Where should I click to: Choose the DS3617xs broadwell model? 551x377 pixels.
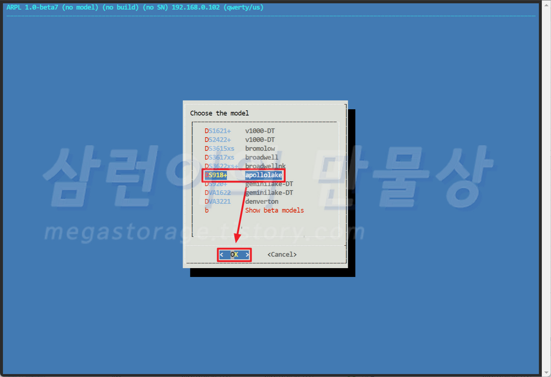241,157
